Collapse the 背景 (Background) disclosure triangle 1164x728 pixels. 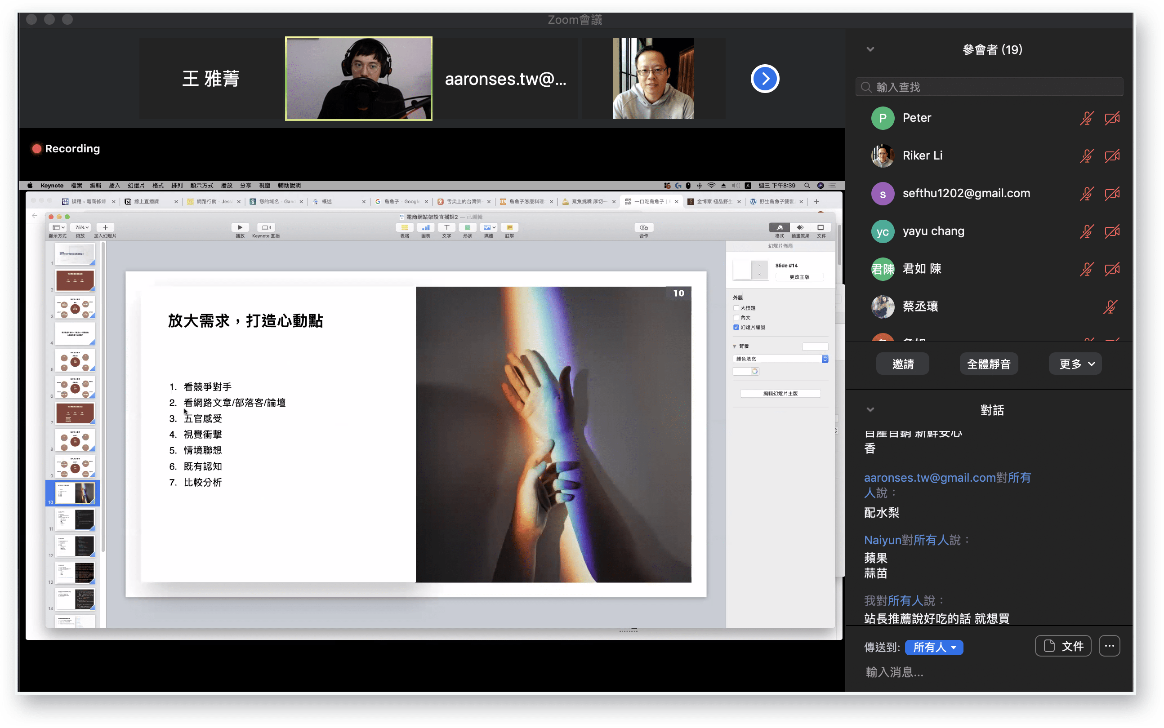click(x=735, y=346)
